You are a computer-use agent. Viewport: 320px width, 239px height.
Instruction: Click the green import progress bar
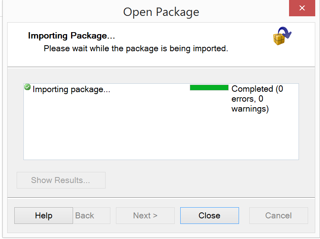click(209, 88)
